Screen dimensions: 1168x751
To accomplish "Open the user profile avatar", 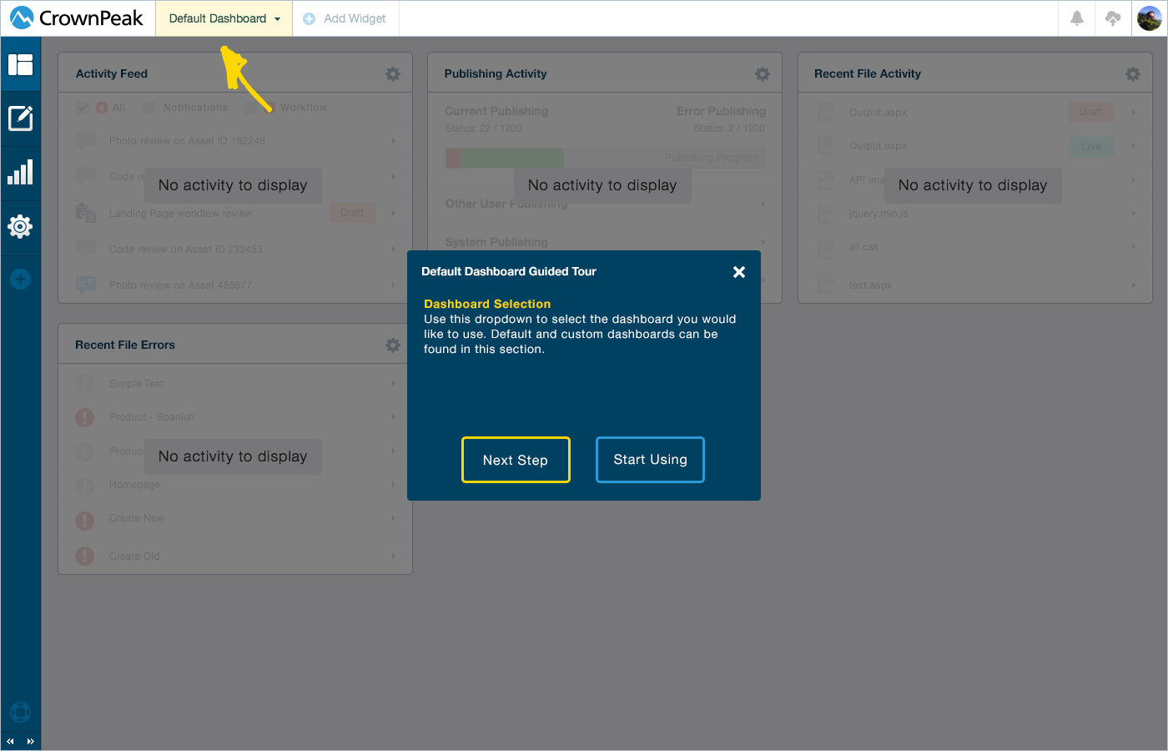I will pyautogui.click(x=1150, y=18).
